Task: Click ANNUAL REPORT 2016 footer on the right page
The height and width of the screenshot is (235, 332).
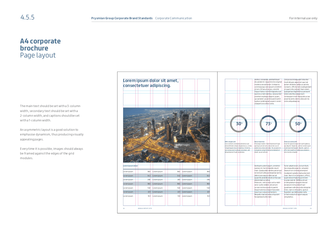Action: 290,208
